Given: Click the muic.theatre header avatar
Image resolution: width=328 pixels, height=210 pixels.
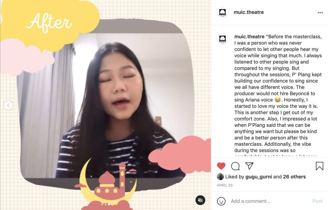Looking at the screenshot, I should 222,13.
